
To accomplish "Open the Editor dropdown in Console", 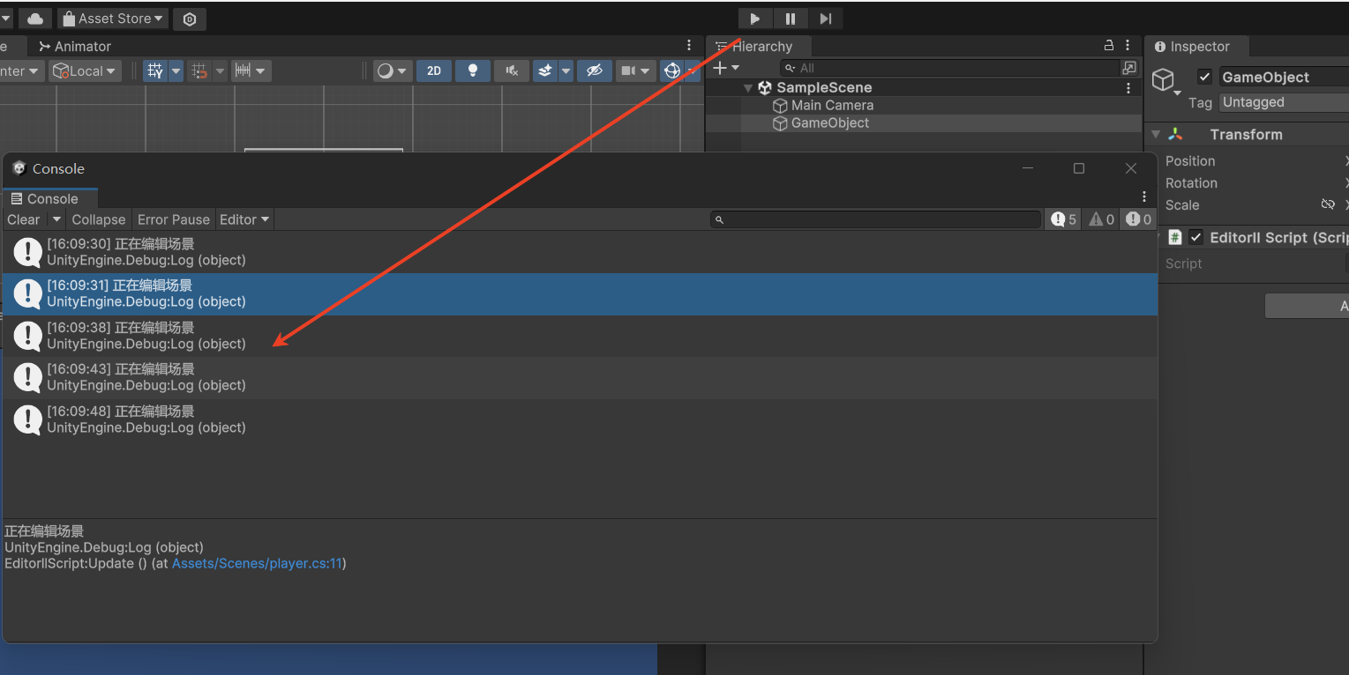I will click(244, 219).
